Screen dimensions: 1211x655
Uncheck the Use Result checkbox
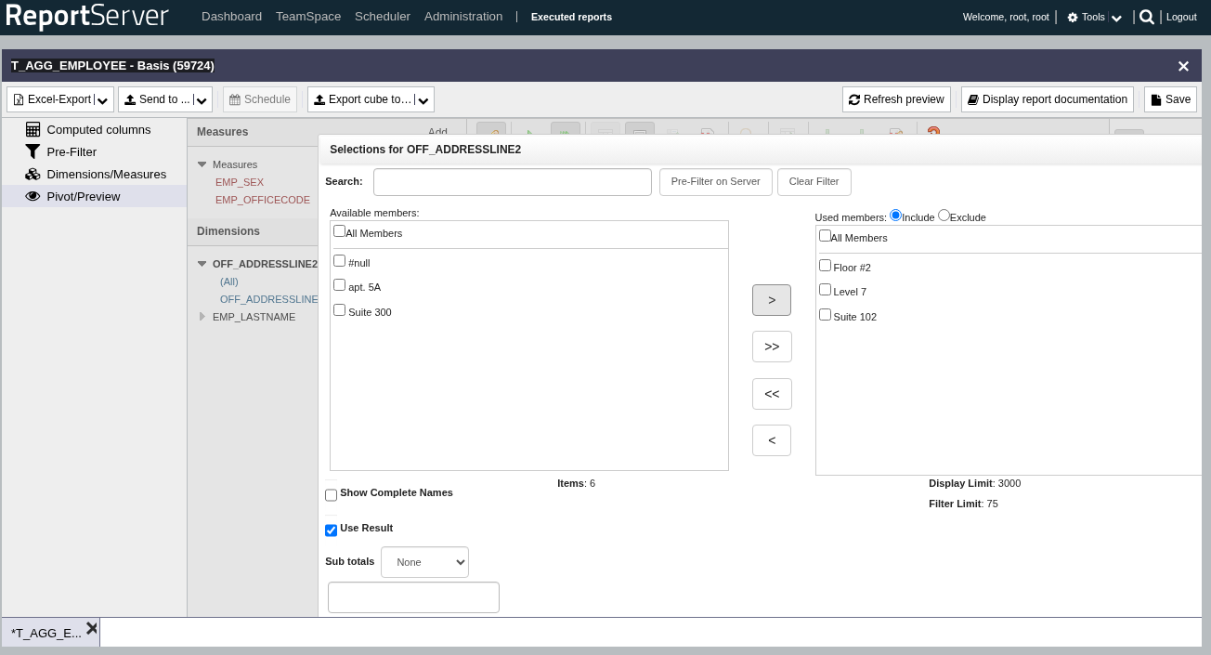pyautogui.click(x=331, y=531)
